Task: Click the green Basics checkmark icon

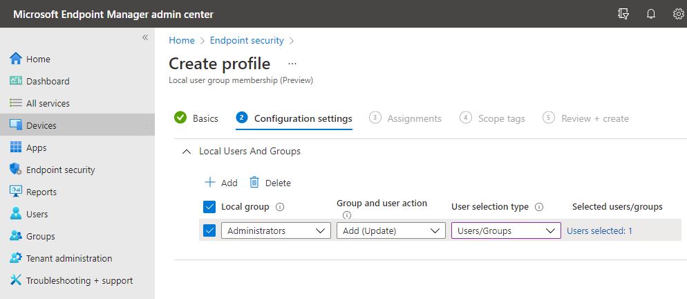Action: [x=180, y=118]
